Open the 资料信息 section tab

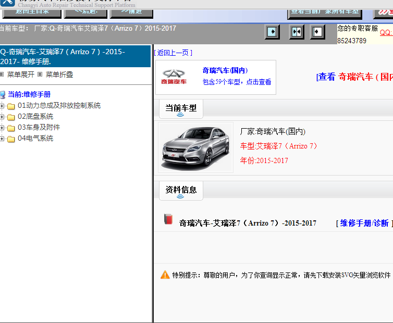[x=181, y=191]
